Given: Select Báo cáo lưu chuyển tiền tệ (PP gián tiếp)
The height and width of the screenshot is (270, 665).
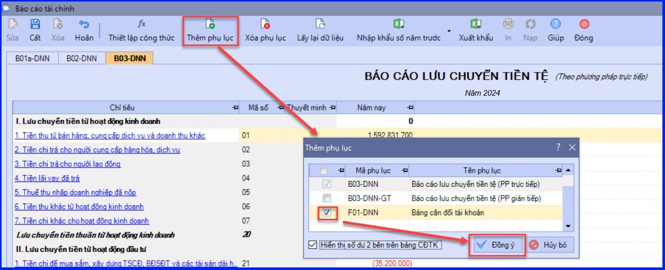Looking at the screenshot, I should 486,198.
